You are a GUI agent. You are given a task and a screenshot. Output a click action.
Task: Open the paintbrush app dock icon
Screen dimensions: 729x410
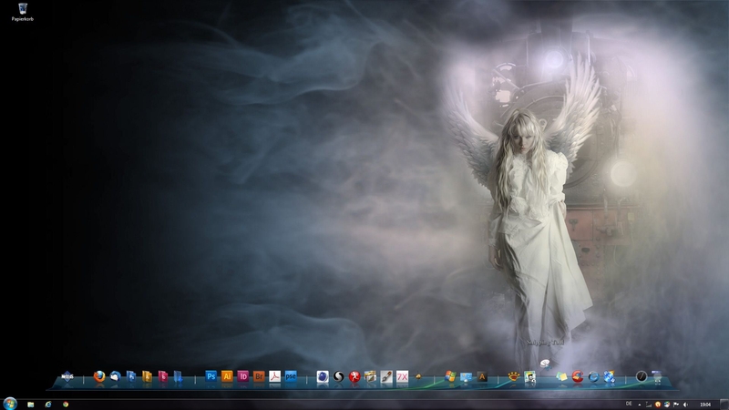[x=386, y=376]
